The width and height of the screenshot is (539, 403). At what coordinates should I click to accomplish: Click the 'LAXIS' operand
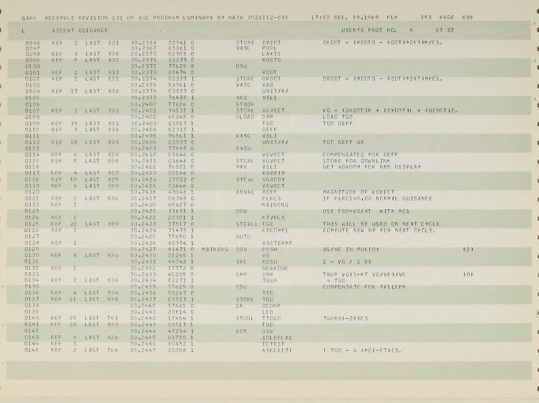pyautogui.click(x=271, y=54)
